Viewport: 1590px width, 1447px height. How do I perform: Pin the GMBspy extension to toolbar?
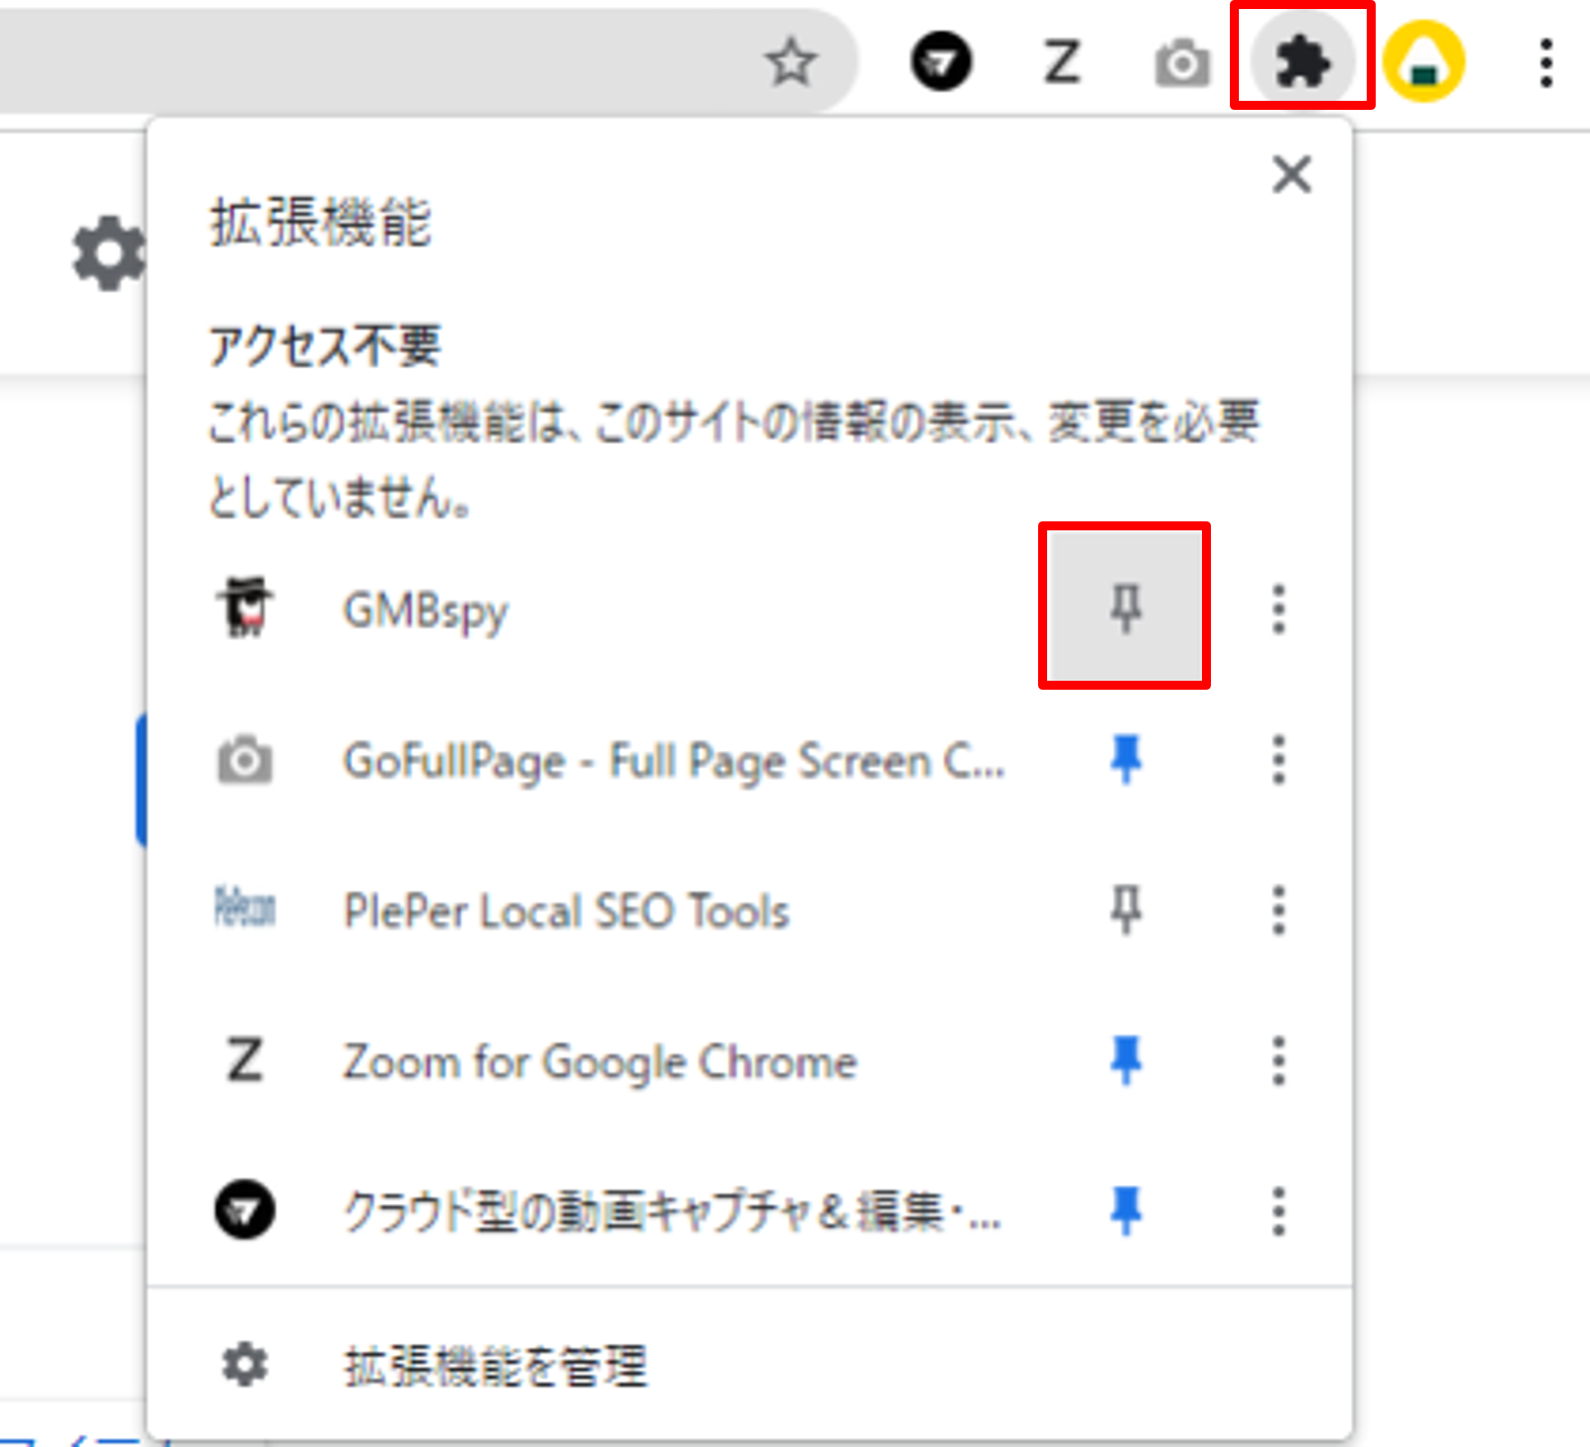(x=1125, y=608)
